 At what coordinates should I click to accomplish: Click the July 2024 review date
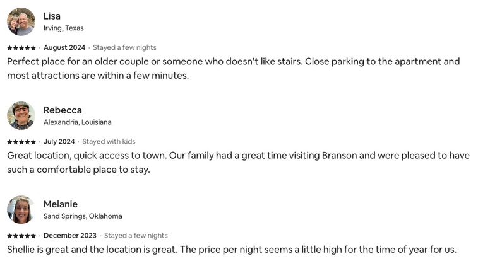coord(59,141)
